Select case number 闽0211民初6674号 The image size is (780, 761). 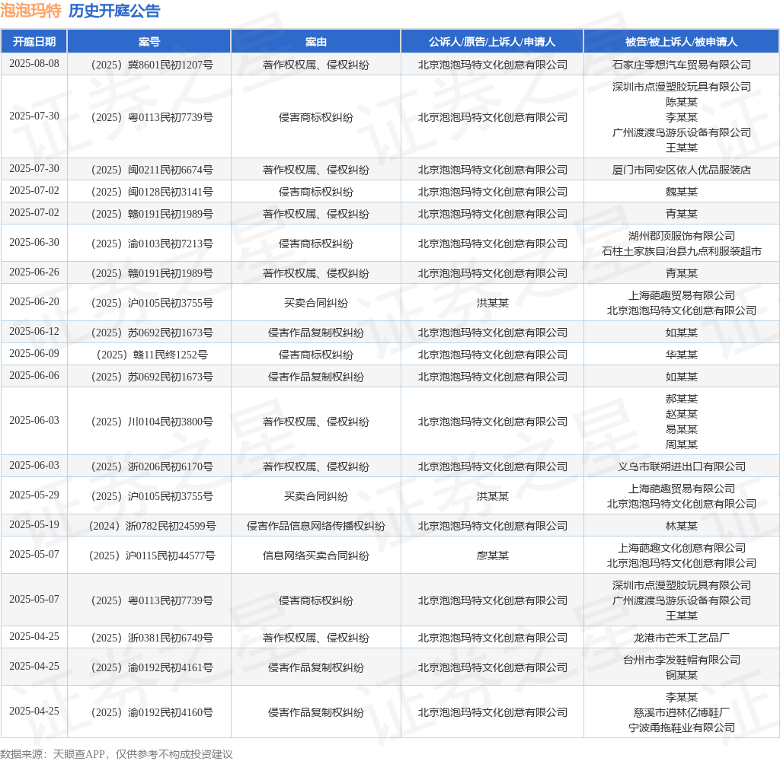coord(152,170)
